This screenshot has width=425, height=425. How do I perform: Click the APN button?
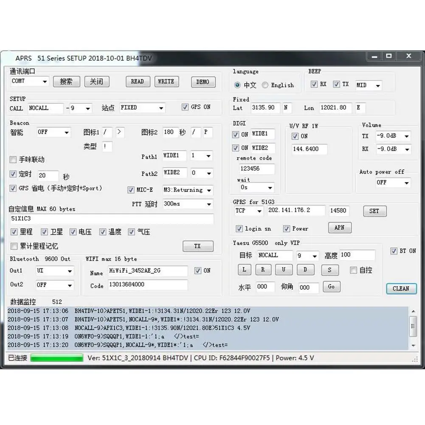(x=340, y=228)
